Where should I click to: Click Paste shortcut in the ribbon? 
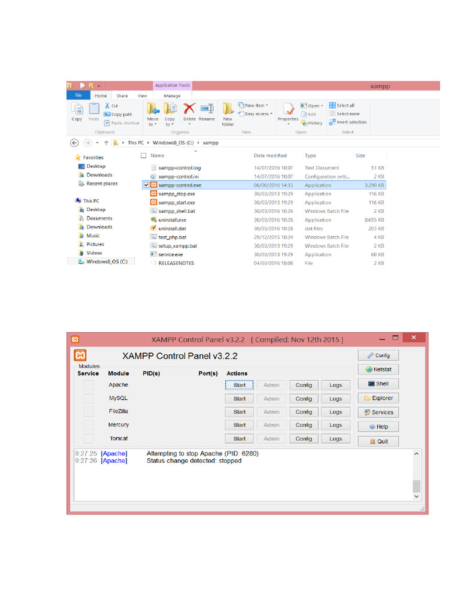click(122, 123)
